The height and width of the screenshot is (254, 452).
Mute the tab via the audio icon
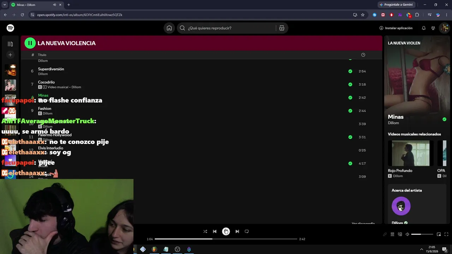tap(54, 5)
